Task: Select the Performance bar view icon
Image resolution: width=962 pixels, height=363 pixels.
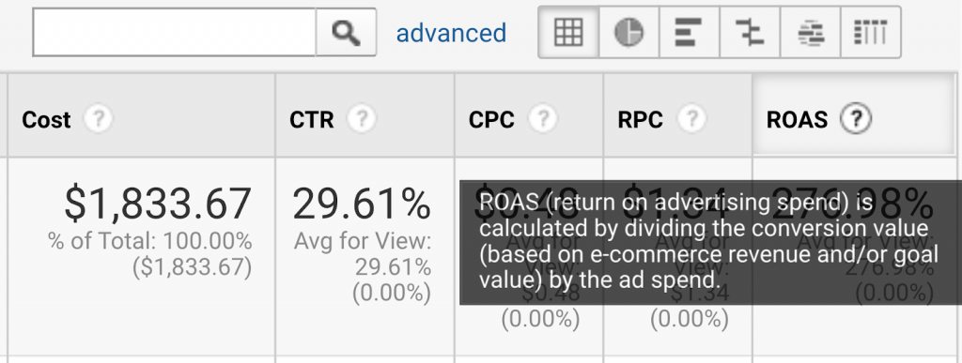Action: (x=689, y=33)
